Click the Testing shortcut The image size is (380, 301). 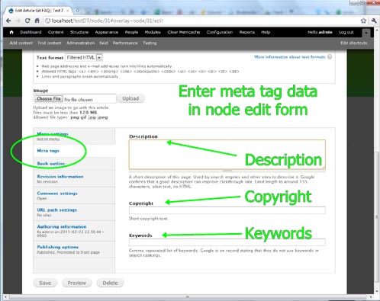[150, 43]
